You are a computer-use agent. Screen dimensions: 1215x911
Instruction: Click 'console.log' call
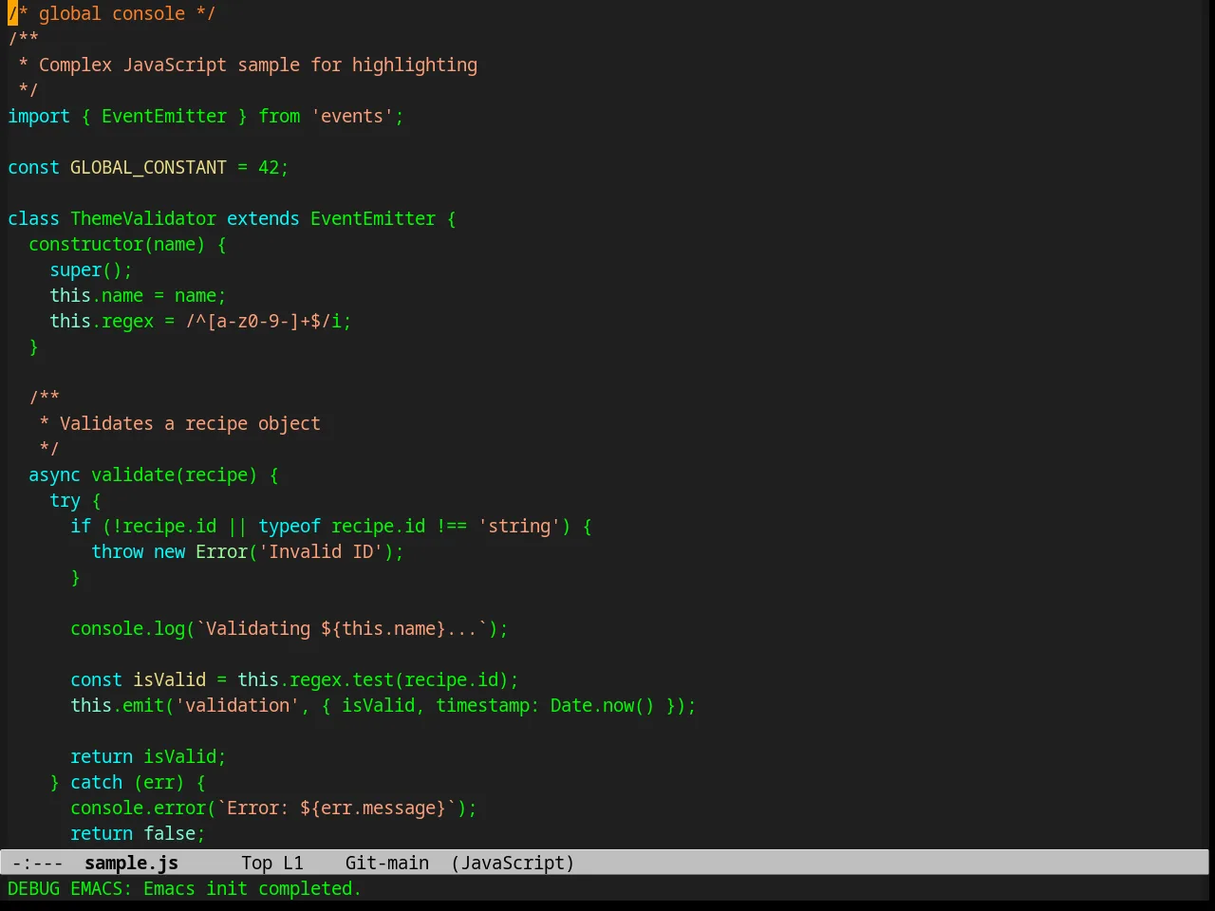pos(127,628)
